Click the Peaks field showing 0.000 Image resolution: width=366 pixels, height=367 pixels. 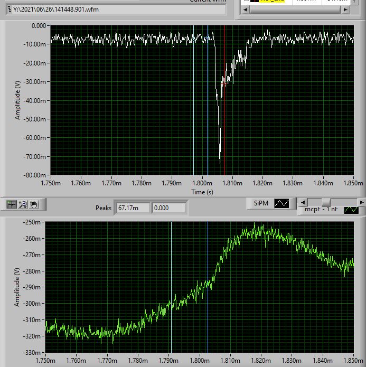(x=168, y=208)
